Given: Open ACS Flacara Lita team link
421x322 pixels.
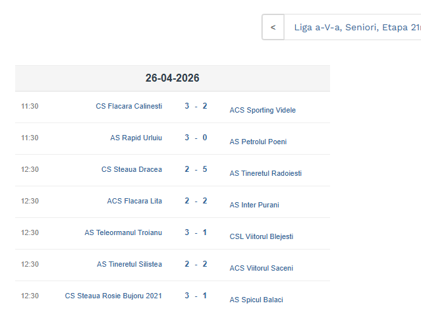Looking at the screenshot, I should click(134, 201).
